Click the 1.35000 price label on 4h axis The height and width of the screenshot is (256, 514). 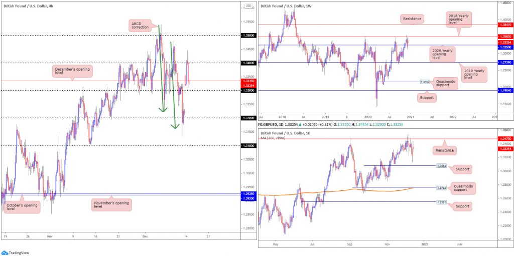point(247,36)
